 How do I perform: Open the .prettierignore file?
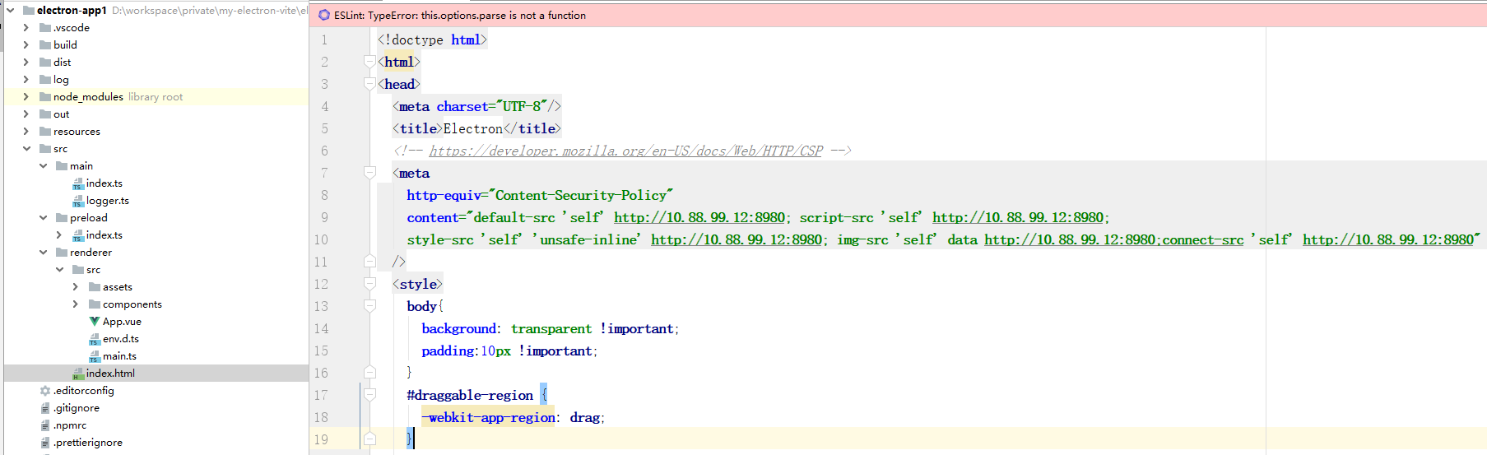88,443
